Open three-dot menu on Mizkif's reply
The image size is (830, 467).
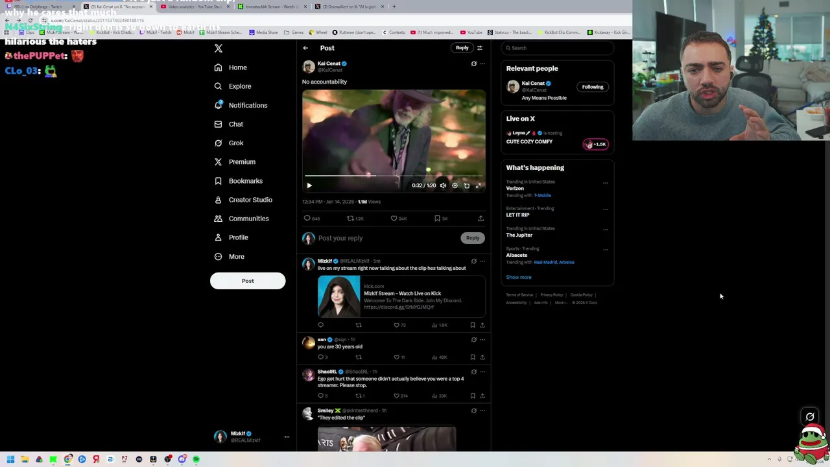pyautogui.click(x=482, y=261)
